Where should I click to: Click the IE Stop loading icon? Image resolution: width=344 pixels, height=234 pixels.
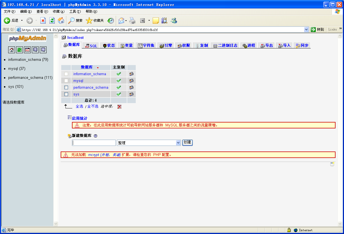point(43,21)
